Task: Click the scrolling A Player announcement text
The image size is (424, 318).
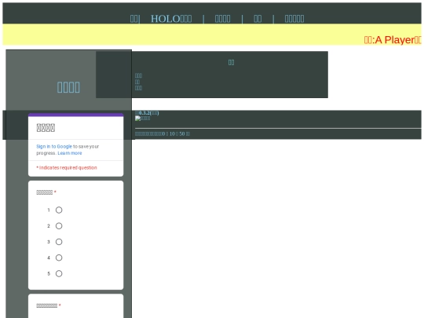Action: (x=393, y=40)
